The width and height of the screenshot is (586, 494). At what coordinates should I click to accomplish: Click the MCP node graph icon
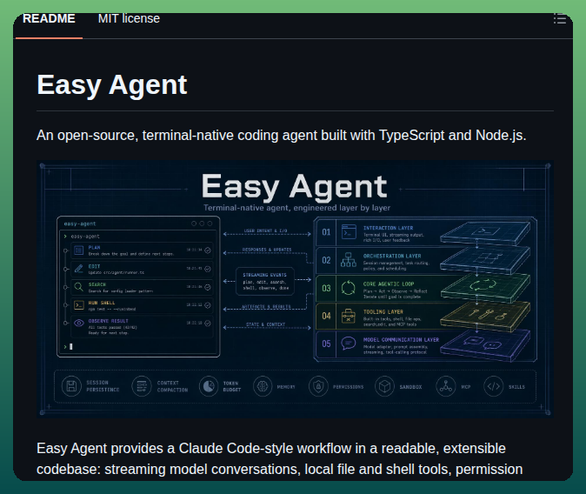pyautogui.click(x=446, y=386)
